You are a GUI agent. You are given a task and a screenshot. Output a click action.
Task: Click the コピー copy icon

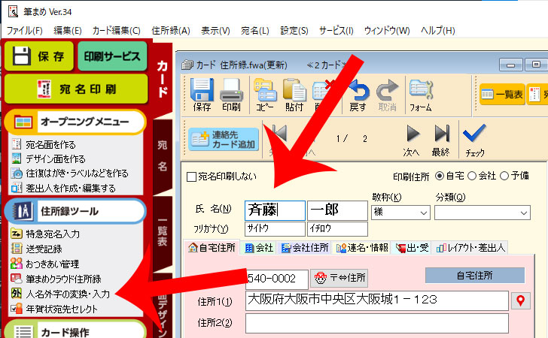pos(264,95)
